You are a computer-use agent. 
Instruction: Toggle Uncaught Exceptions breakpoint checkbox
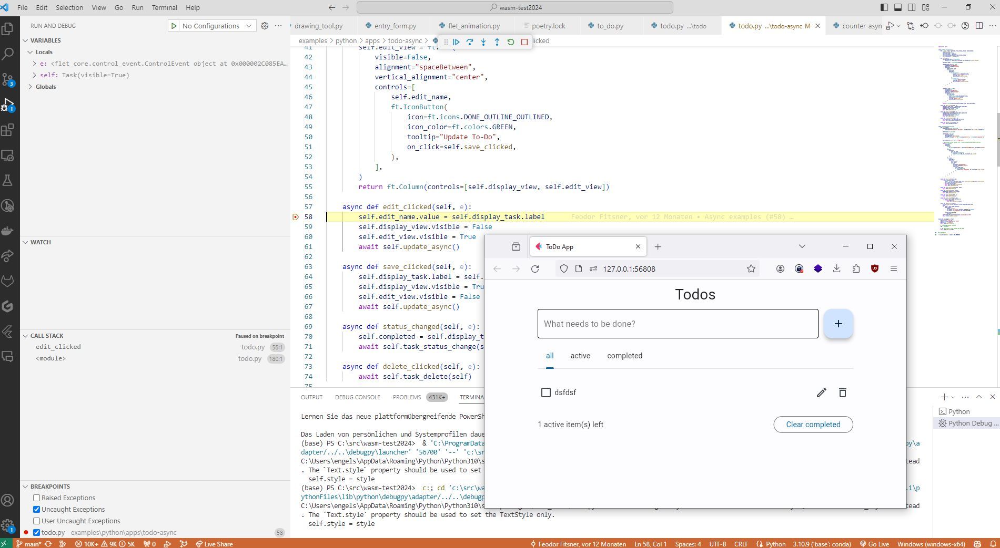click(37, 509)
